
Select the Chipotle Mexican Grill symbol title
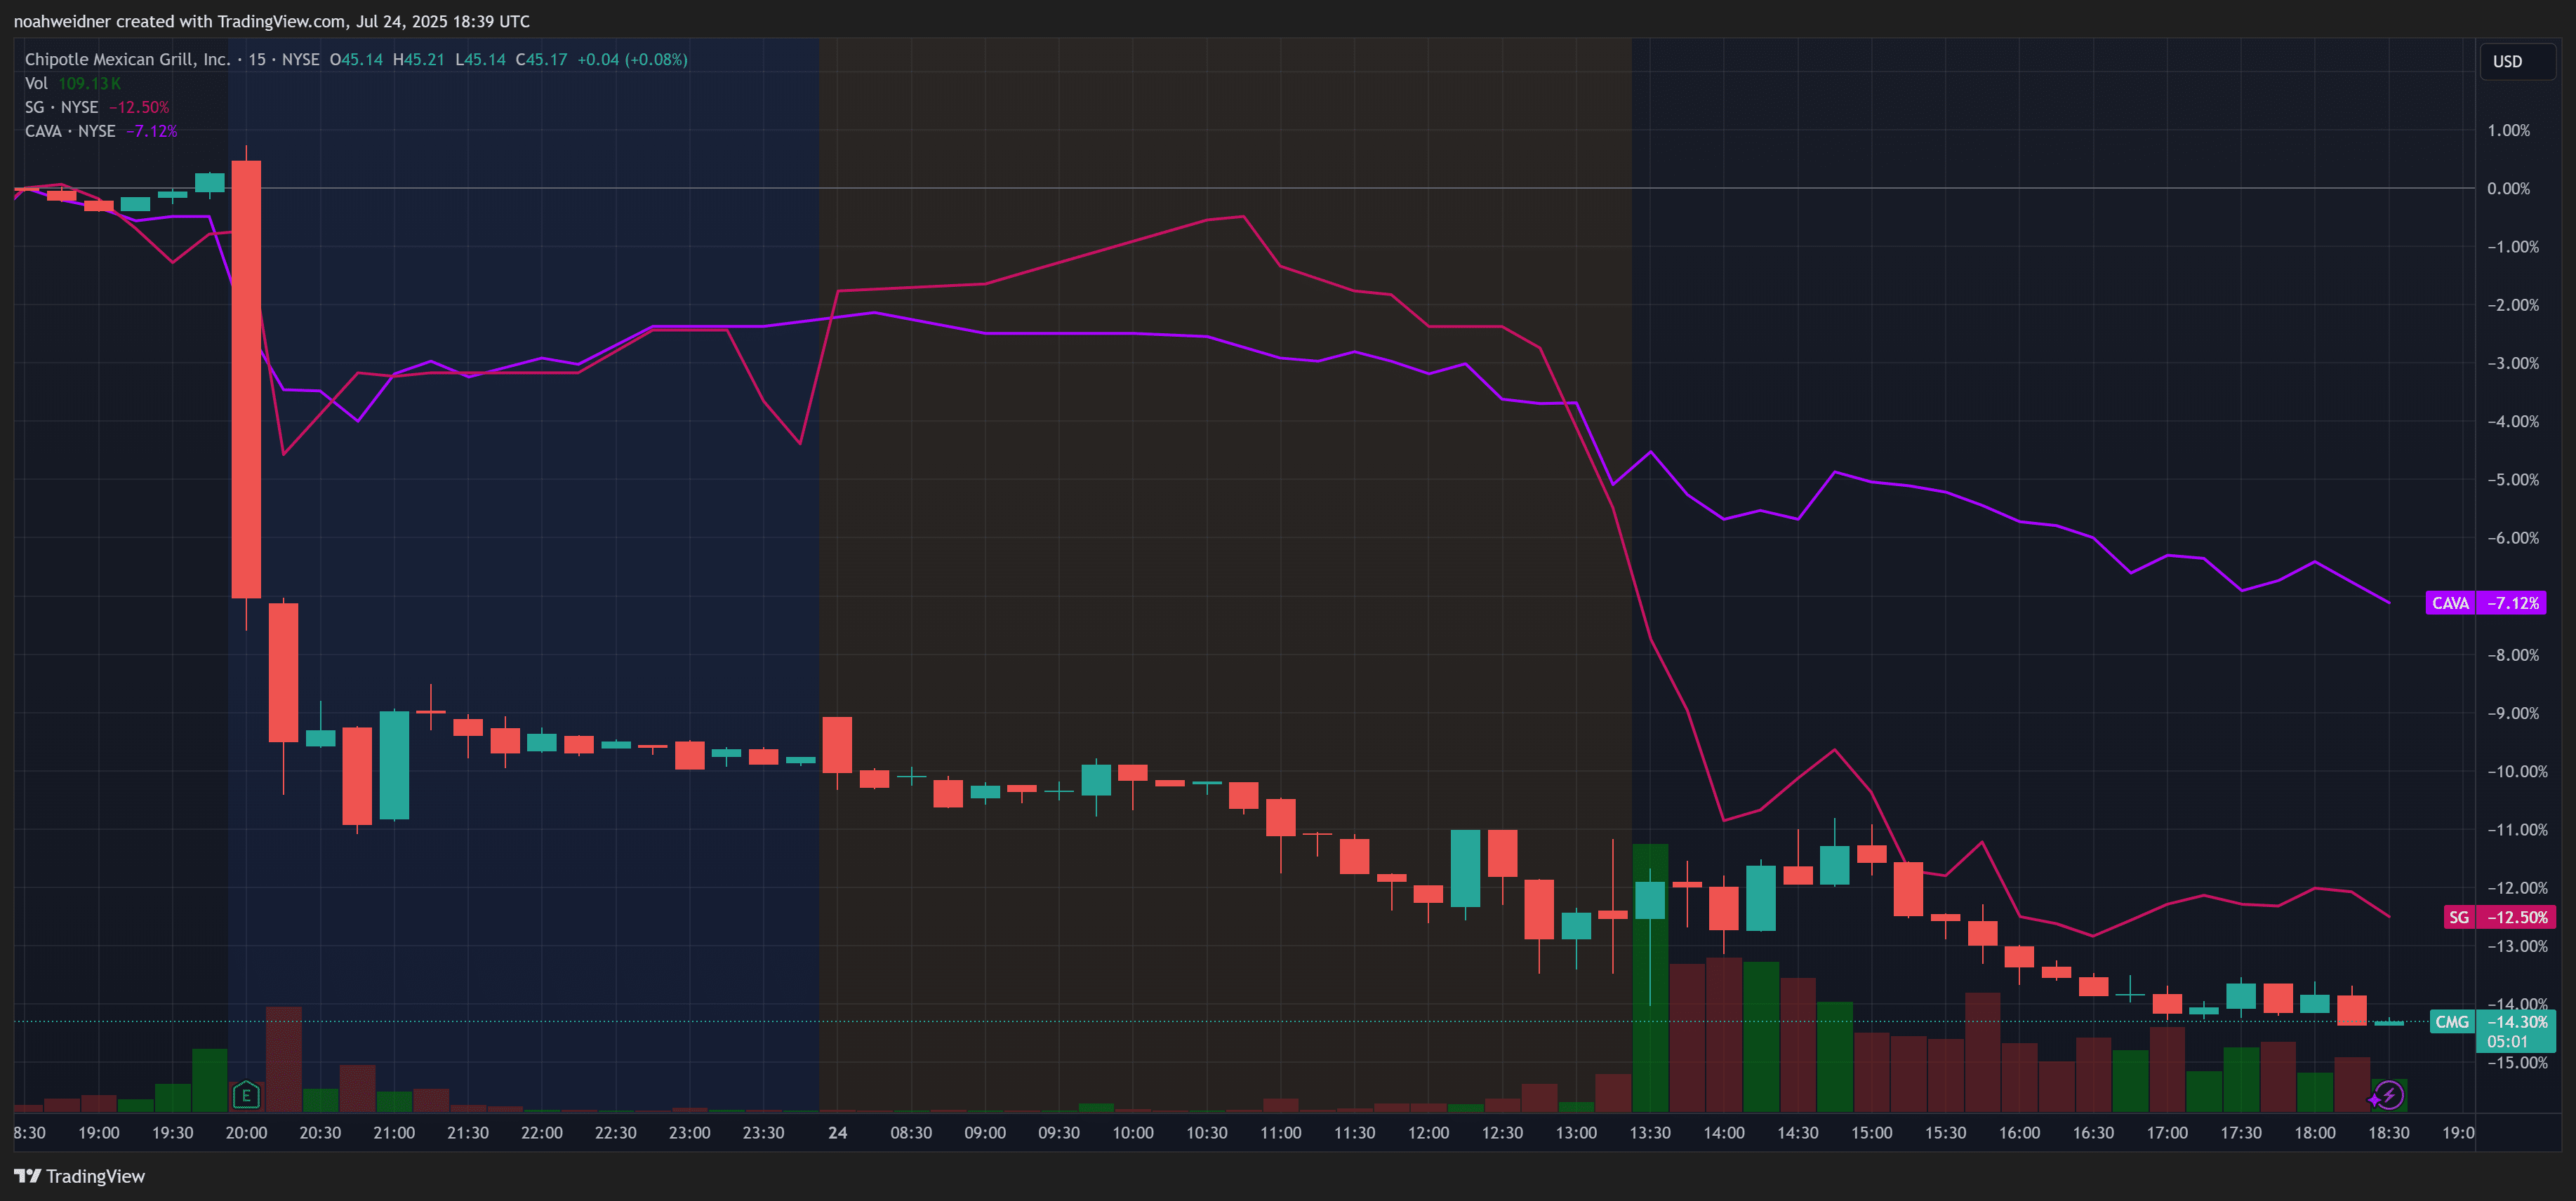tap(127, 59)
